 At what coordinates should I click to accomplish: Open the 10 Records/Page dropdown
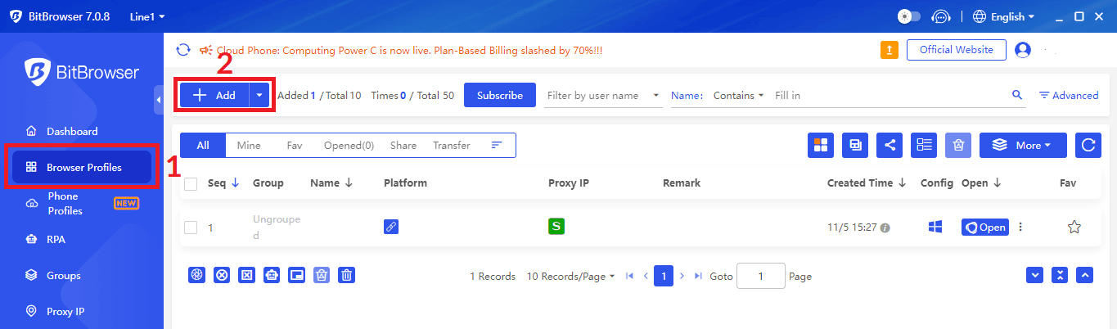click(570, 277)
